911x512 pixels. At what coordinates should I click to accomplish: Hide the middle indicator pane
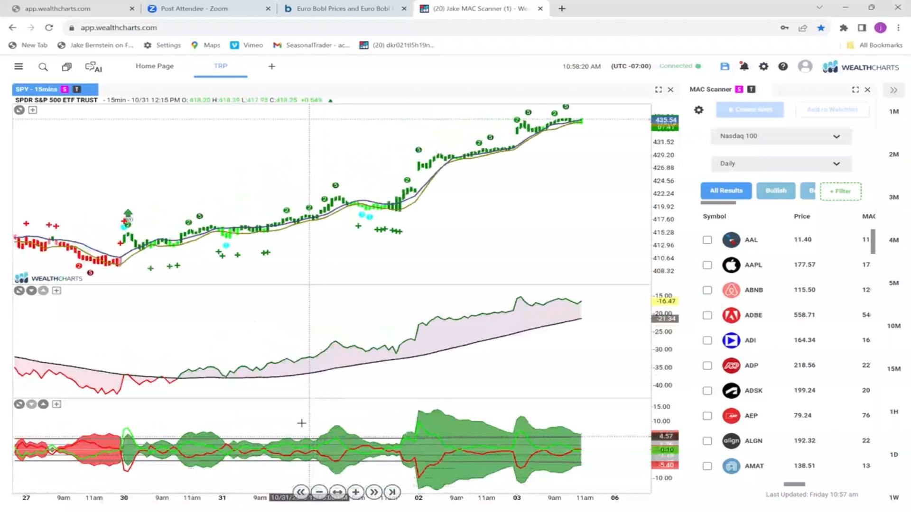pos(19,291)
